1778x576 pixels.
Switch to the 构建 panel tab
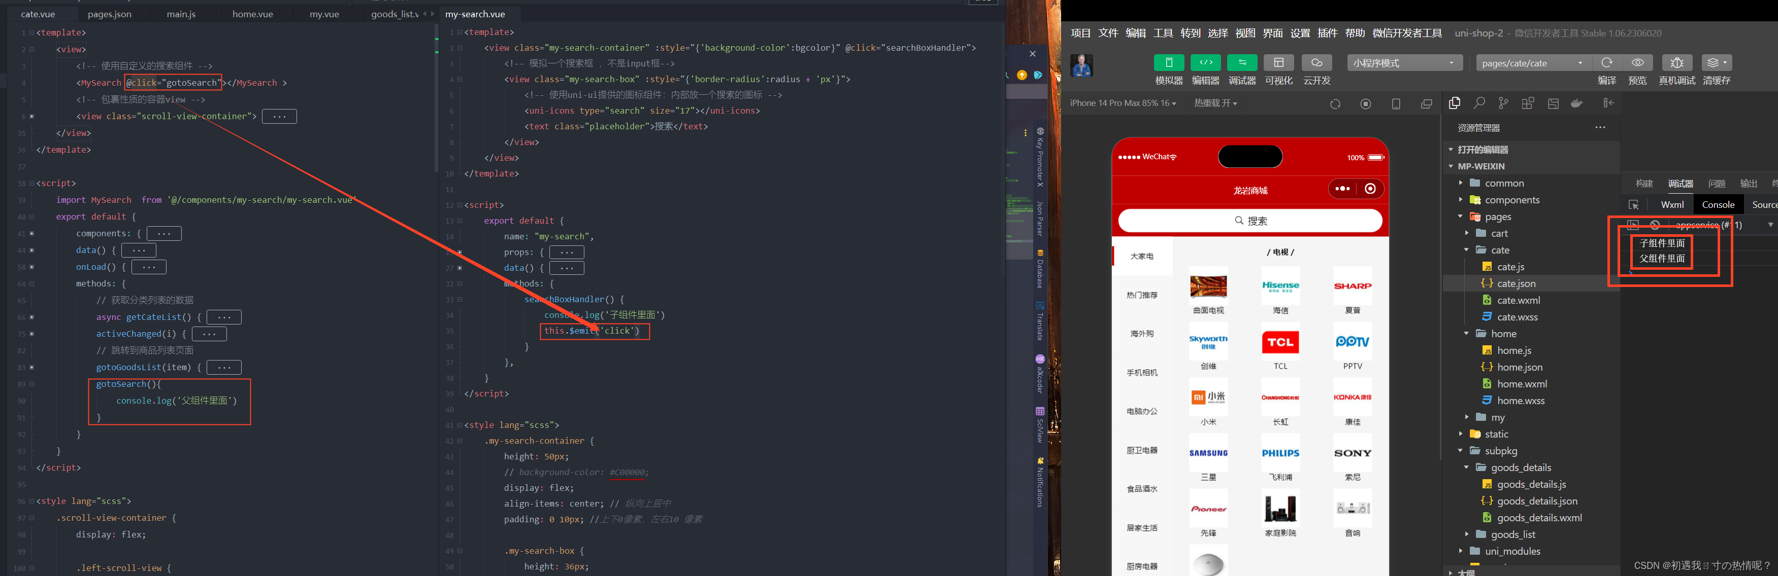pyautogui.click(x=1644, y=183)
